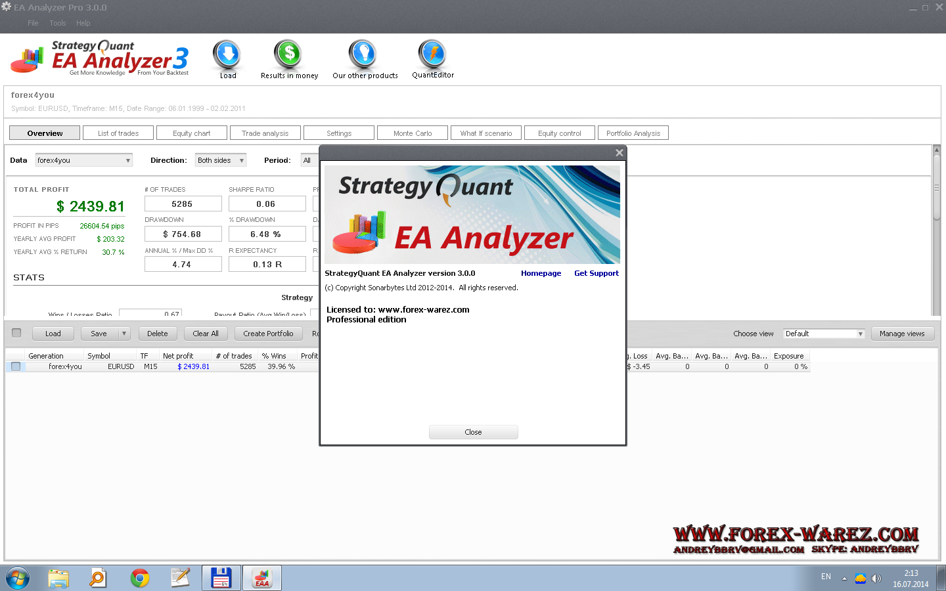Expand the Data forex4you dropdown
Image resolution: width=946 pixels, height=591 pixels.
[84, 160]
